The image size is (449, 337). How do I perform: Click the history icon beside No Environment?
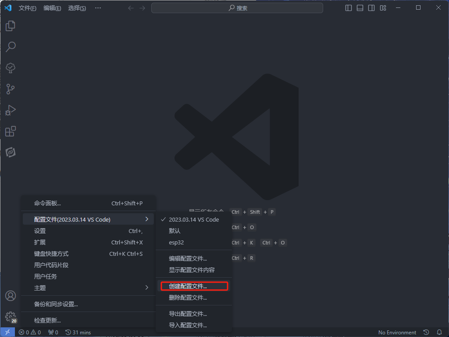[x=426, y=333]
